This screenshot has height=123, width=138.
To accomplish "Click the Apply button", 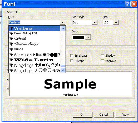I will click(x=125, y=115).
